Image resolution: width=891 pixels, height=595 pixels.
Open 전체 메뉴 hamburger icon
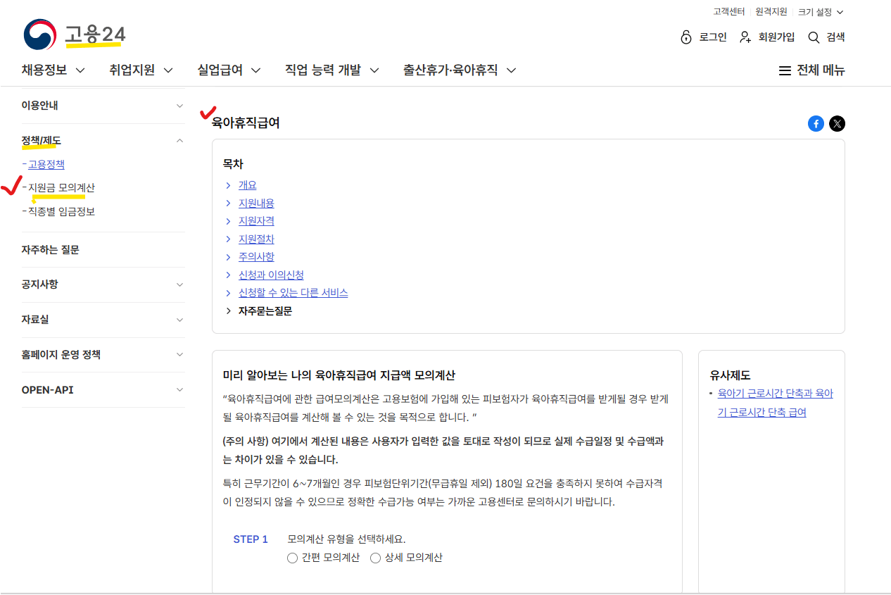[x=783, y=70]
